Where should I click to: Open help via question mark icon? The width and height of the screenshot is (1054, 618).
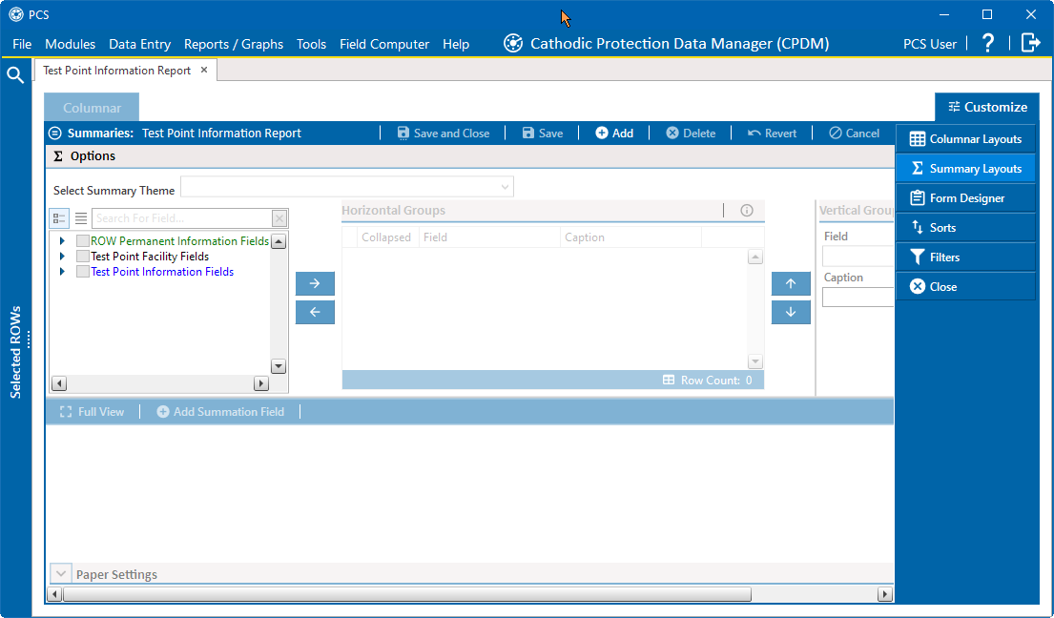click(988, 43)
